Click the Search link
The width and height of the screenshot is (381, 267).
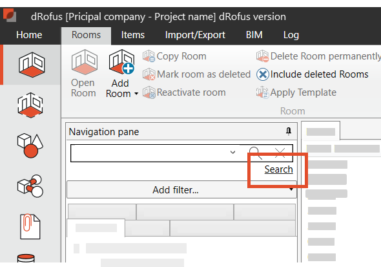tap(279, 169)
